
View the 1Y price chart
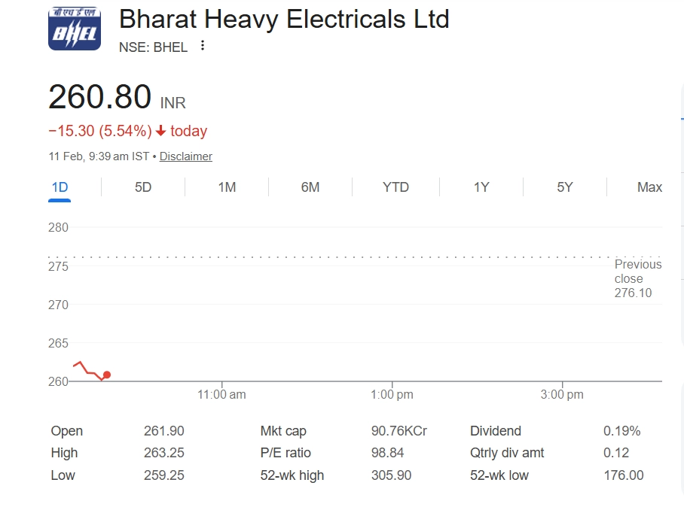tap(481, 187)
